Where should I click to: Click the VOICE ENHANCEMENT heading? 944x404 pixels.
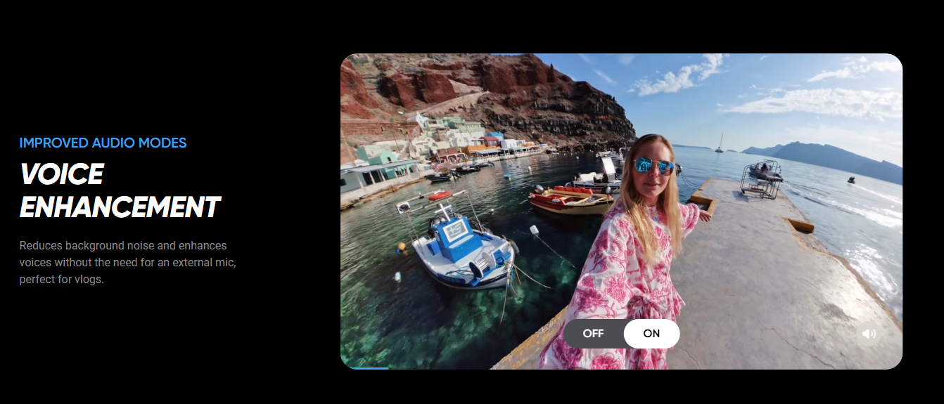click(120, 190)
